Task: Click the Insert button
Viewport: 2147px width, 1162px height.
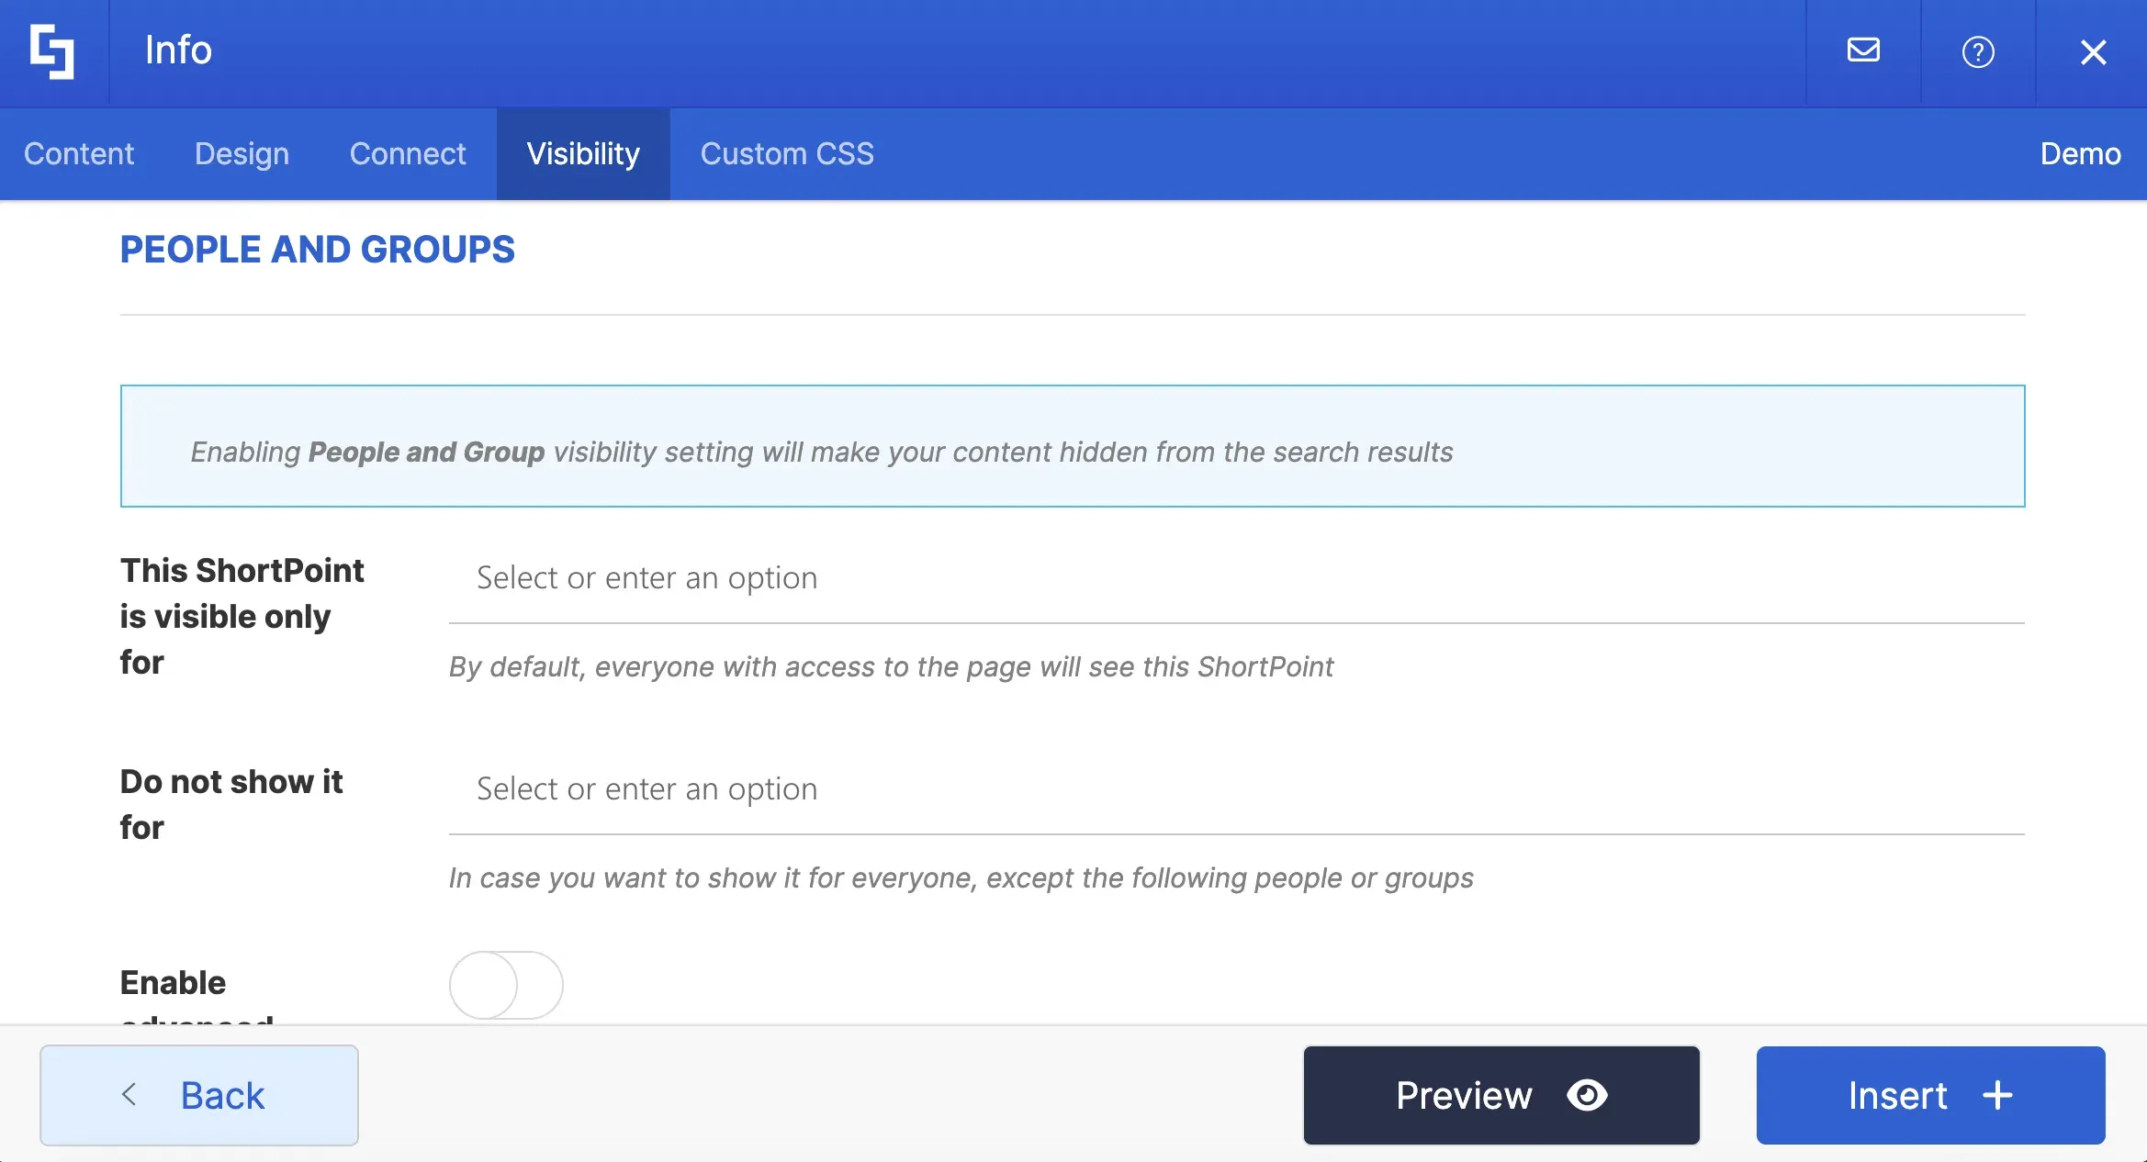Action: [1930, 1095]
